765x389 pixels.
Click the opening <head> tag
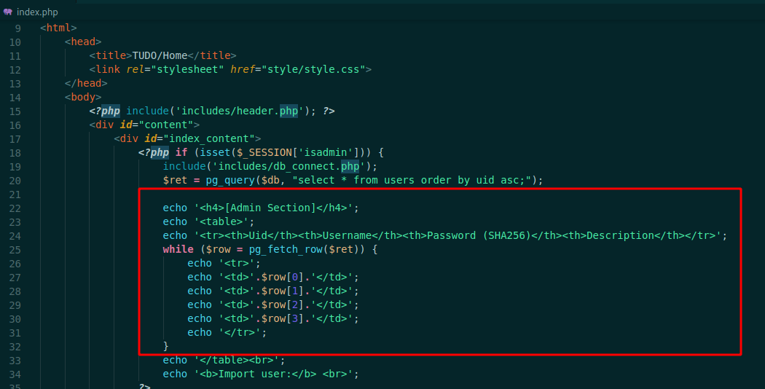click(83, 42)
